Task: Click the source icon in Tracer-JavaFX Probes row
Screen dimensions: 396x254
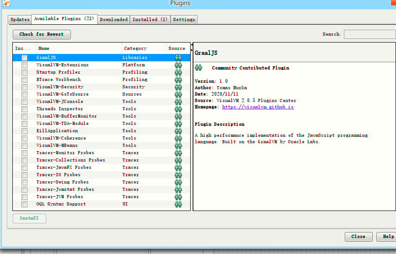Action: (178, 168)
